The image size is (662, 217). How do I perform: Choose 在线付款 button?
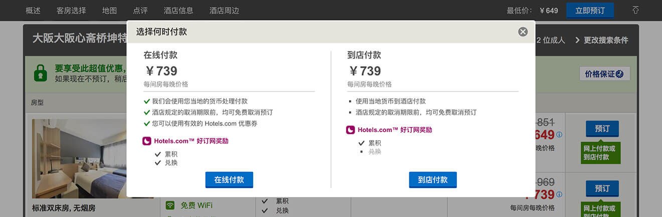pos(229,180)
